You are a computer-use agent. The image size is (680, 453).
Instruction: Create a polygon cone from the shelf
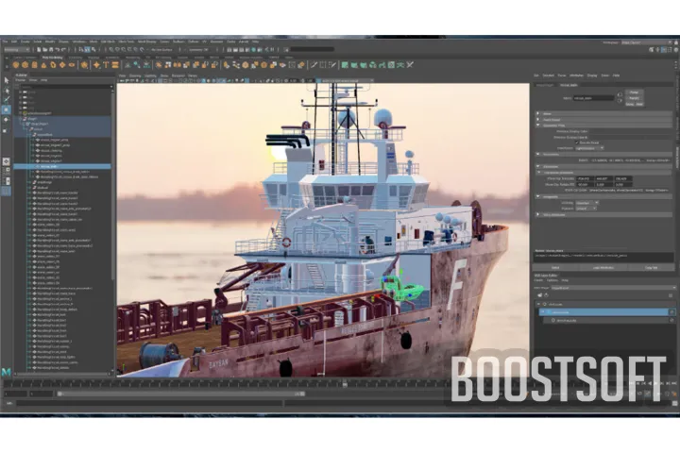point(43,65)
